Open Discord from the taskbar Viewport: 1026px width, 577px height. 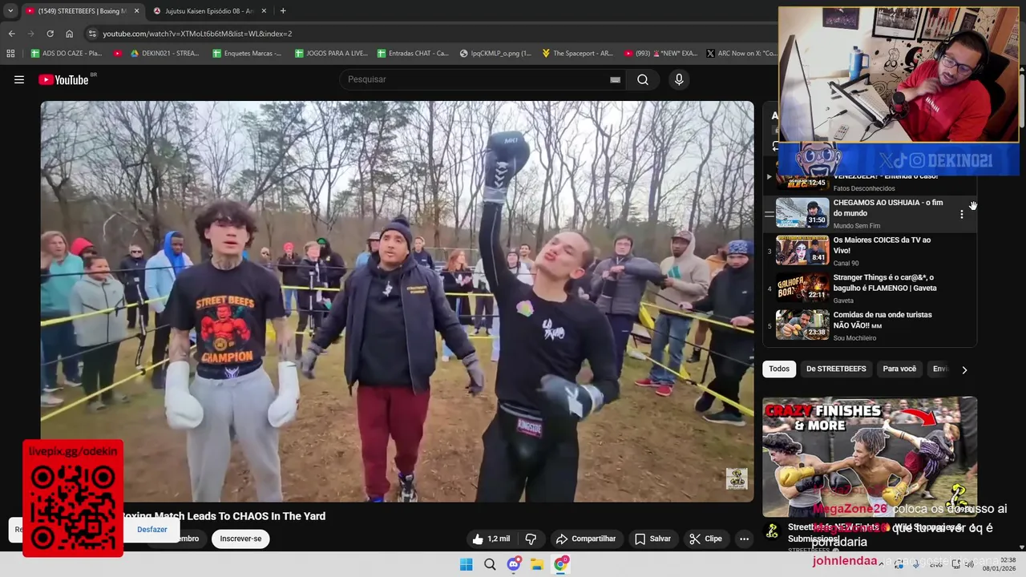pyautogui.click(x=514, y=564)
